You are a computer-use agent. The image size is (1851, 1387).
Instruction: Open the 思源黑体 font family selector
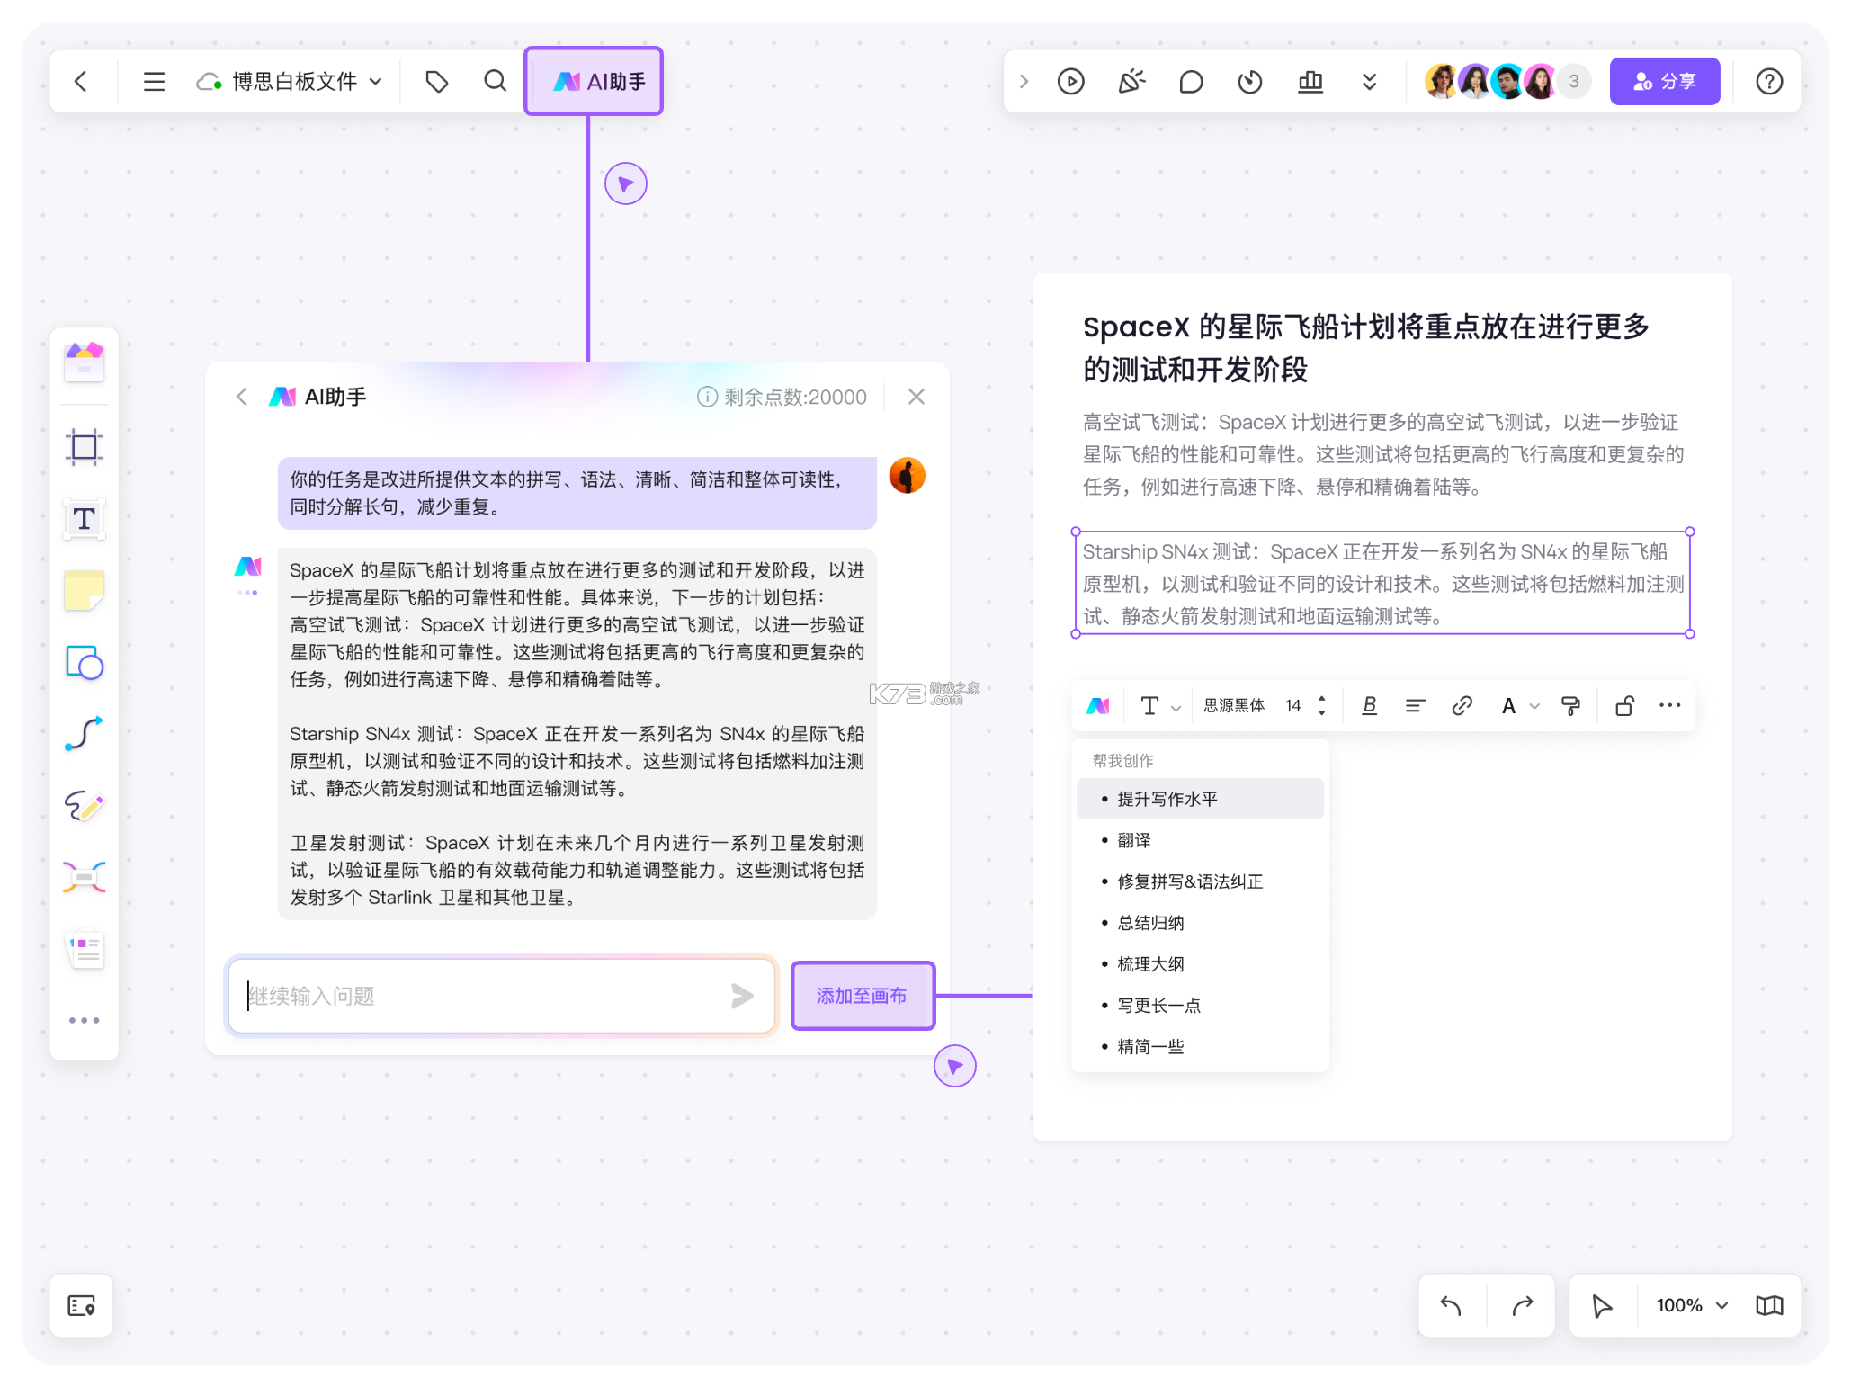point(1234,706)
